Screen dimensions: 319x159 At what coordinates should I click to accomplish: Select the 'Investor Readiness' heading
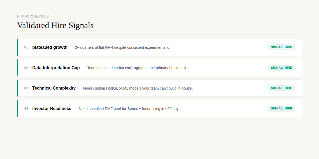52,109
